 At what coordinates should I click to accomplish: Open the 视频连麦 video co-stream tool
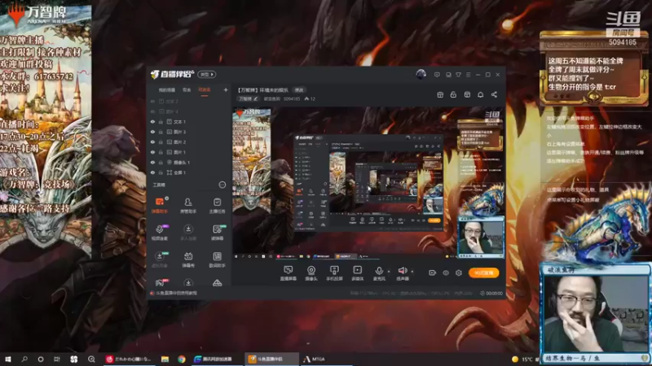(159, 233)
